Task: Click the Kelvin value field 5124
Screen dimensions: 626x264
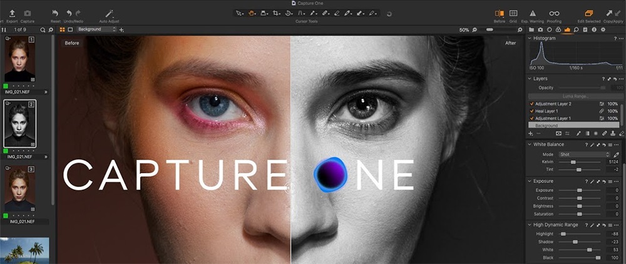Action: 612,162
